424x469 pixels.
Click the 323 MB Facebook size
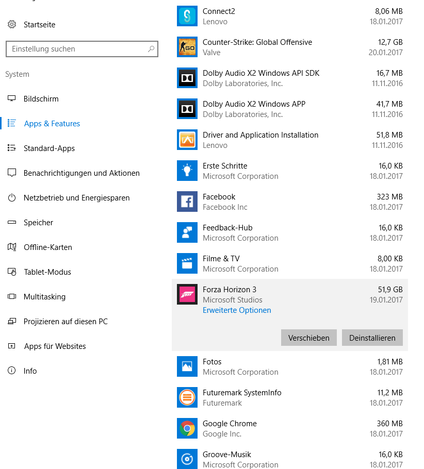pos(389,197)
